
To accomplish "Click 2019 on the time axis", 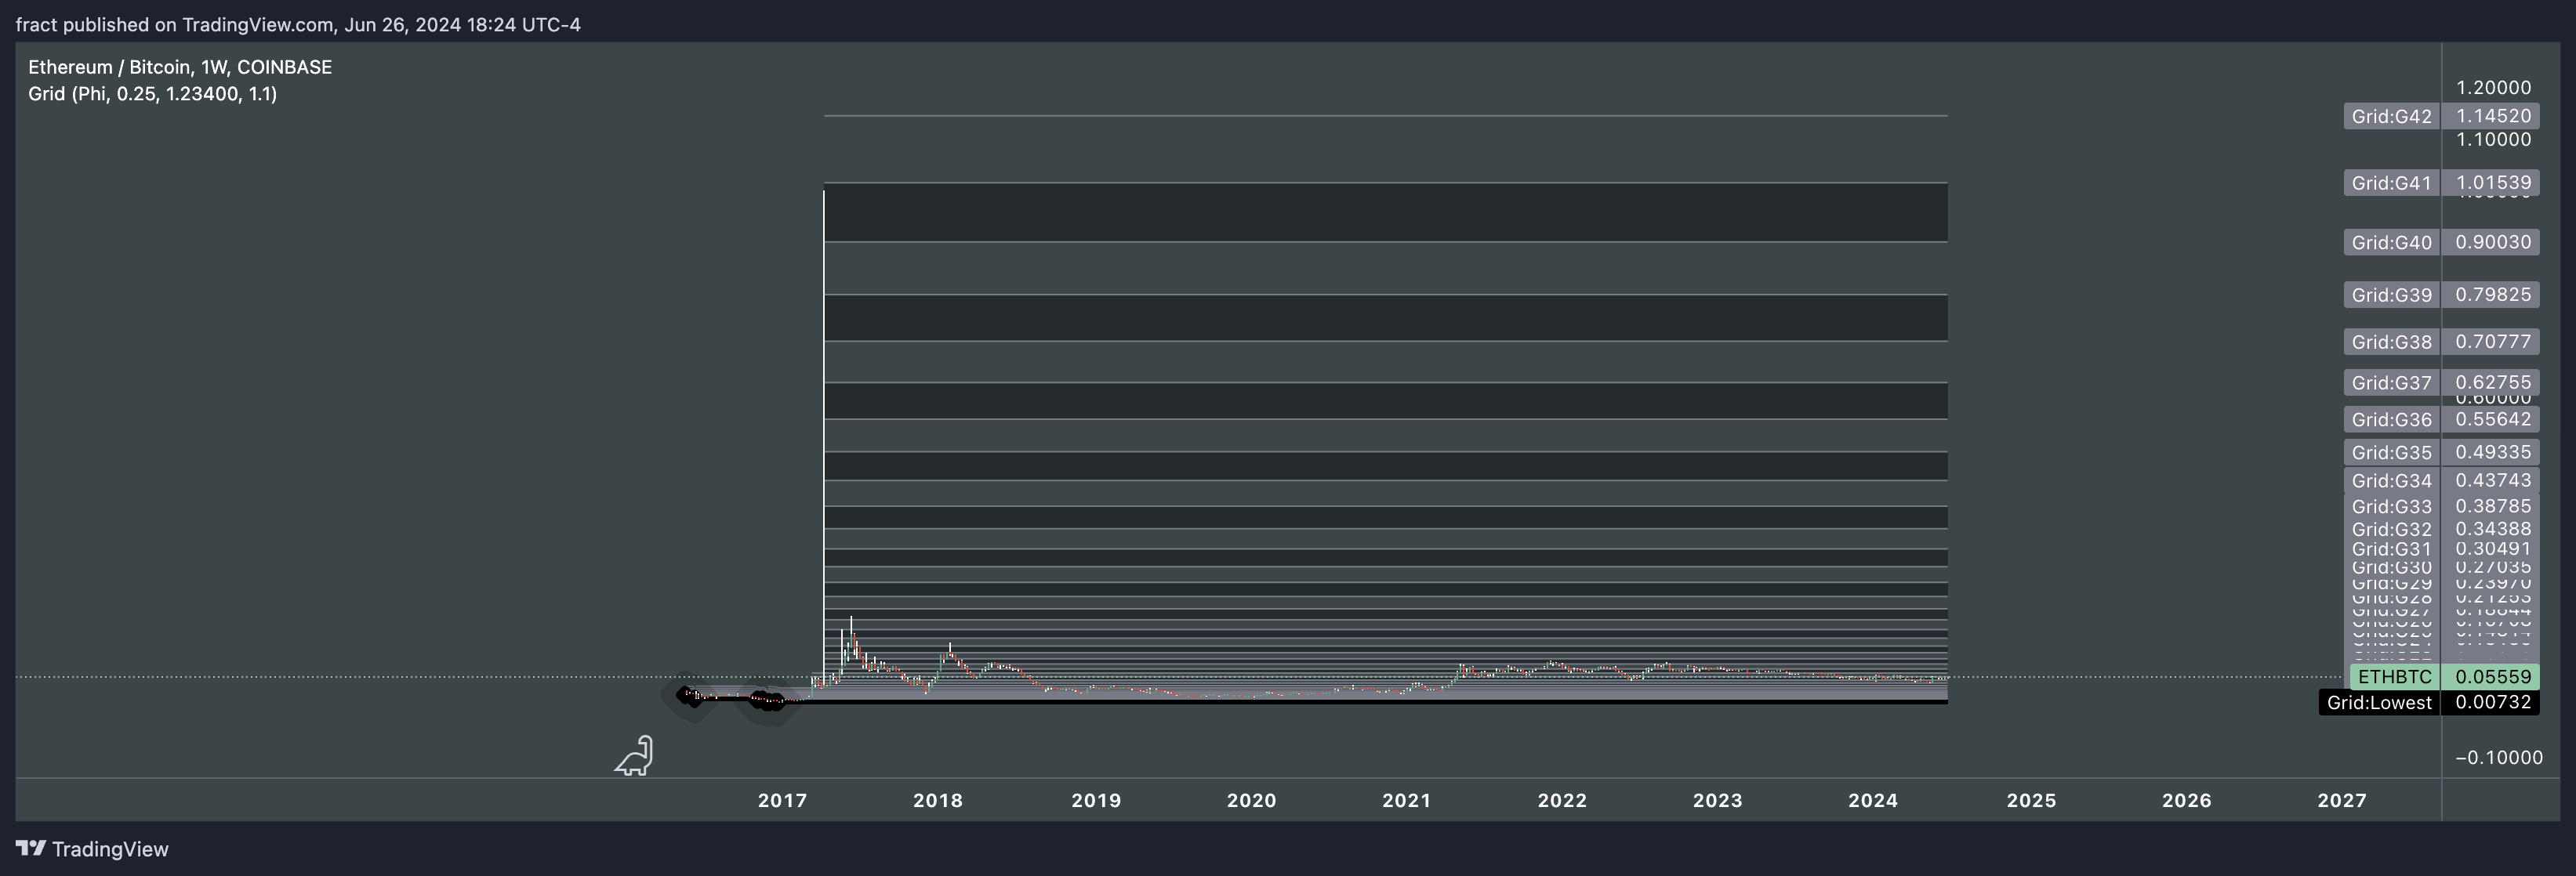I will 1096,800.
